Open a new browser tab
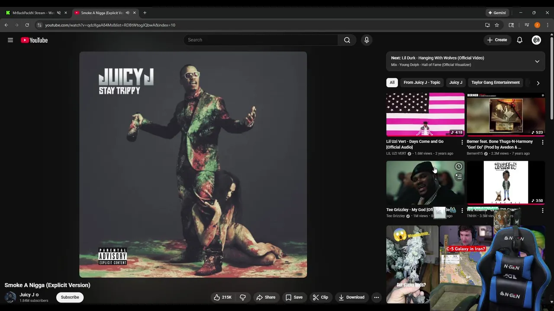The width and height of the screenshot is (554, 311). (x=145, y=13)
